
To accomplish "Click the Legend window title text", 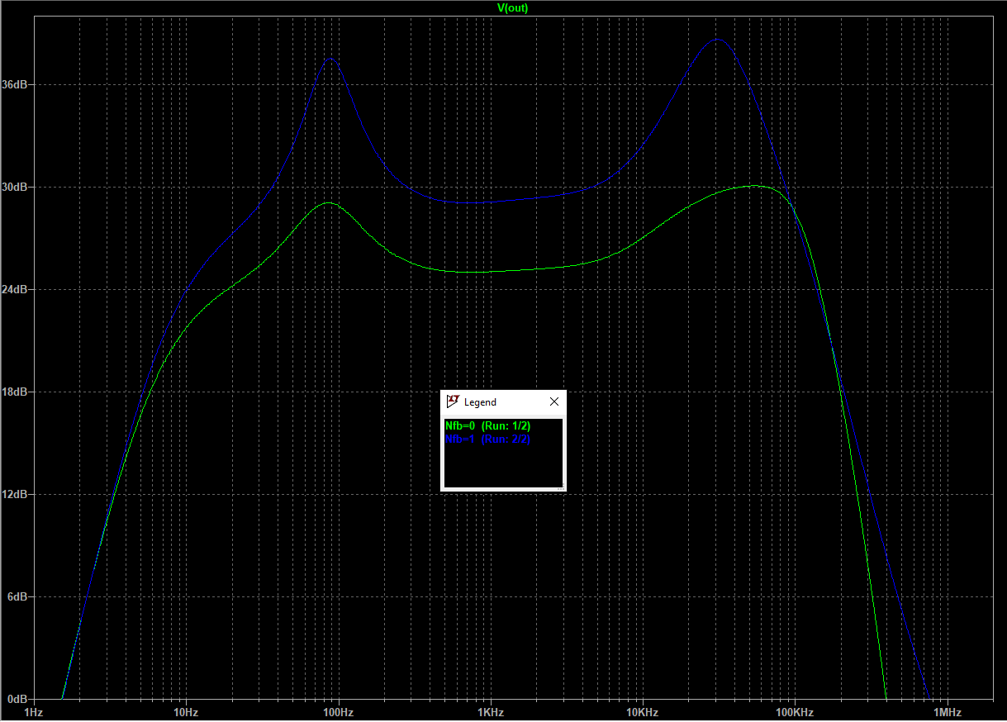I will point(480,402).
